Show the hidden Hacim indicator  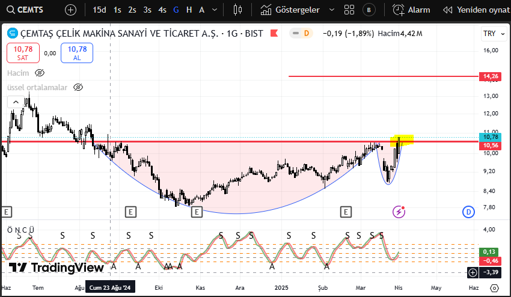point(40,73)
